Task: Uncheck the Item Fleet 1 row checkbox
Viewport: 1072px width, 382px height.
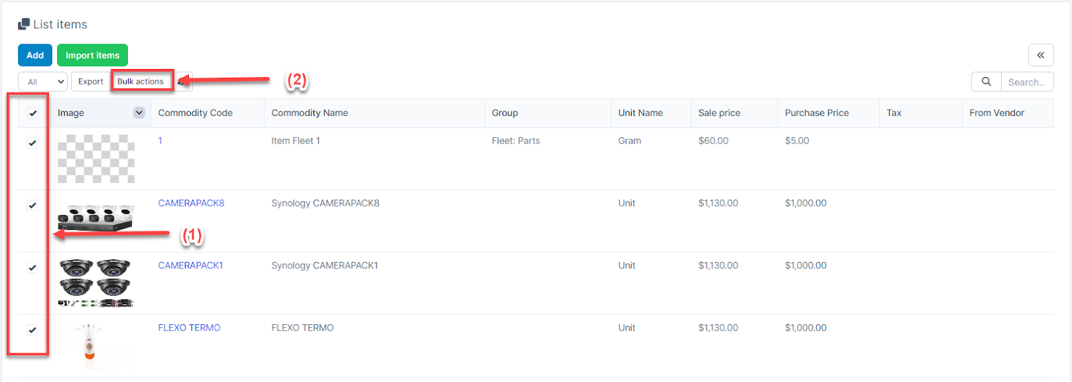Action: (32, 143)
